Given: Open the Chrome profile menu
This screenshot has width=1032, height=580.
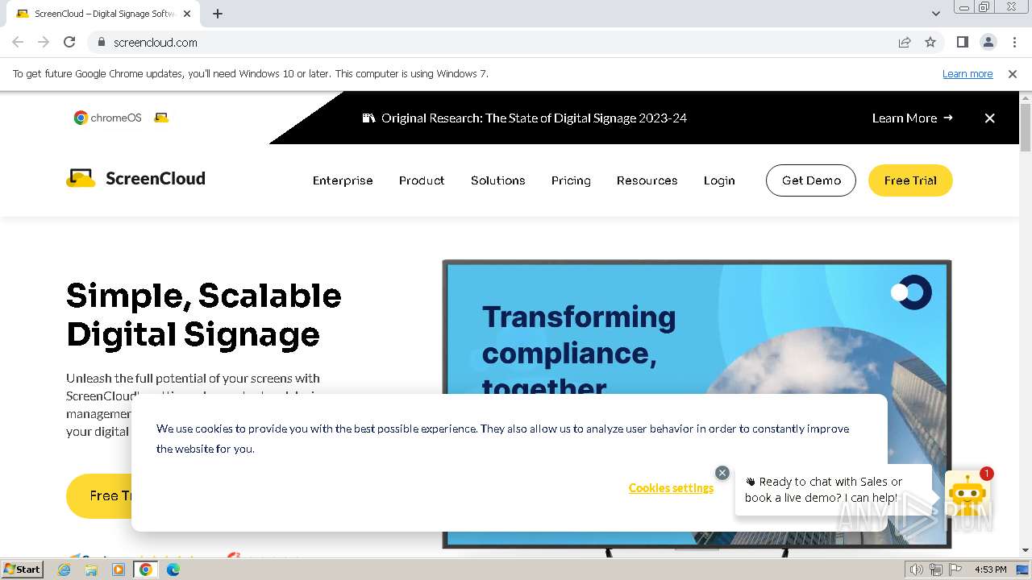Looking at the screenshot, I should click(988, 42).
